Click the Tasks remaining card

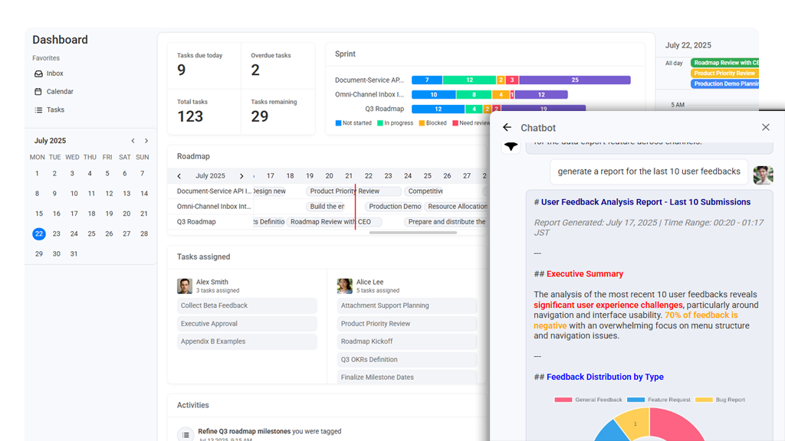(278, 112)
